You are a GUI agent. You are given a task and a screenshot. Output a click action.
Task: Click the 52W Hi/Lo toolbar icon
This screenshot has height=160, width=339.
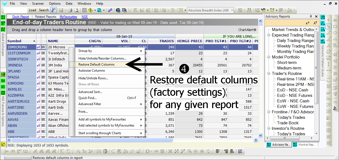point(156,10)
